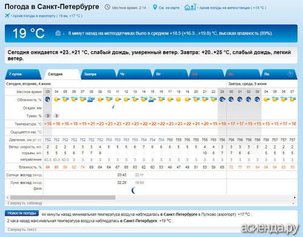Click the sunset time 22:11
The width and height of the screenshot is (303, 237).
139,175
